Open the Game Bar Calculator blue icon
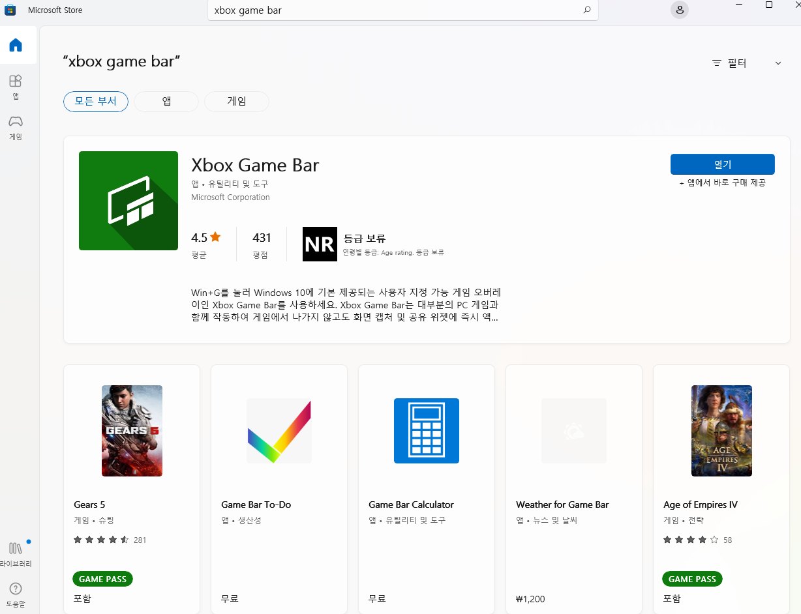The image size is (801, 614). click(x=427, y=431)
